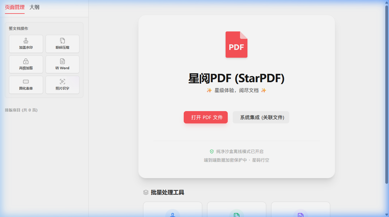The width and height of the screenshot is (389, 217).
Task: Open a file with 打开 PDF 文件 button
Action: tap(206, 117)
